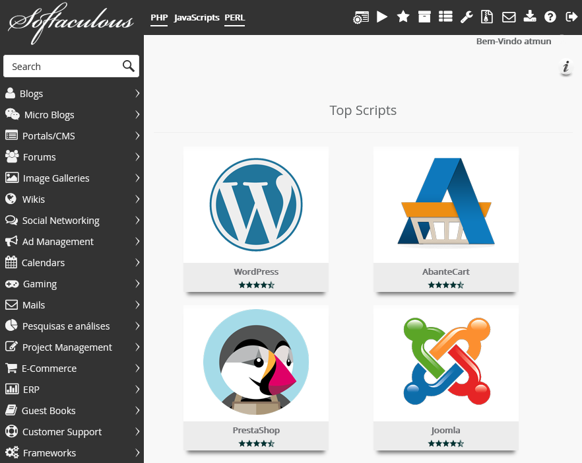Click the Joomla logo thumbnail
Screen dimensions: 582x463
pos(447,361)
